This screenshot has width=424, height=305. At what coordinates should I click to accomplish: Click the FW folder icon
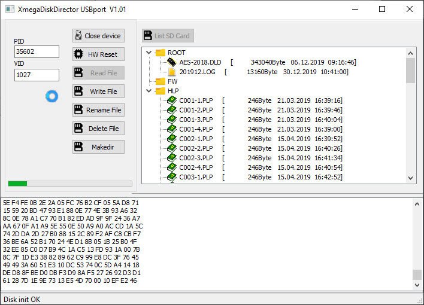point(160,81)
